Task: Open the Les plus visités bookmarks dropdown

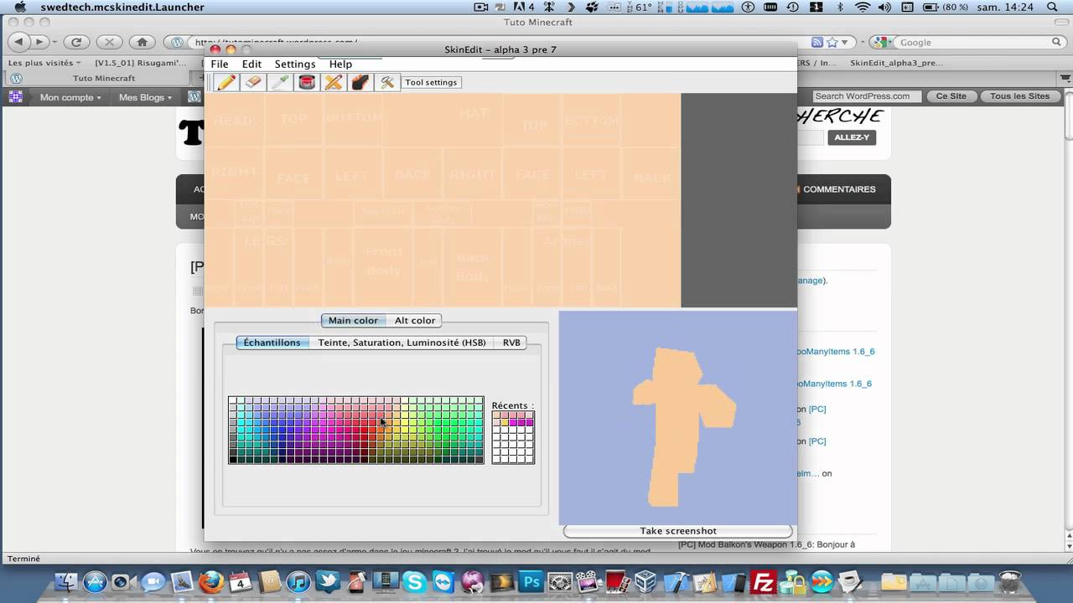Action: 44,63
